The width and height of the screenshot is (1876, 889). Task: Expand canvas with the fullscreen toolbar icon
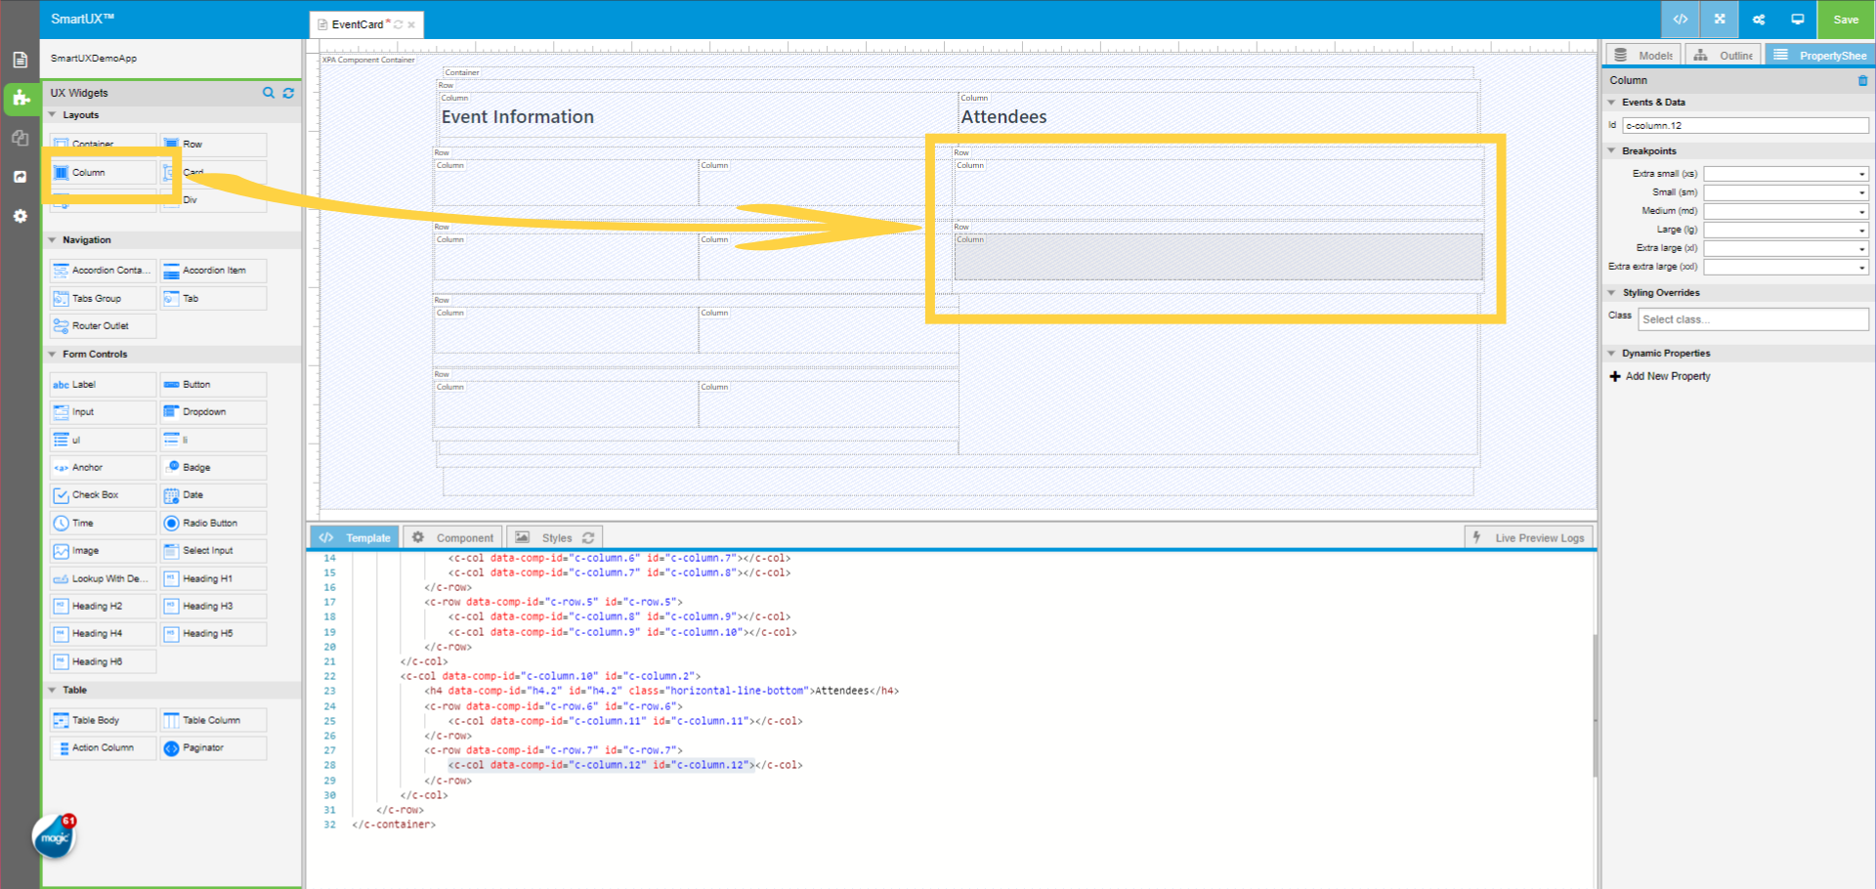(x=1719, y=20)
